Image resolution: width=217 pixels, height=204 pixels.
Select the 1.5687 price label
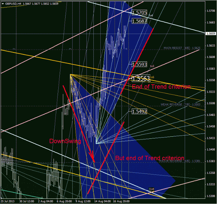coord(139,21)
